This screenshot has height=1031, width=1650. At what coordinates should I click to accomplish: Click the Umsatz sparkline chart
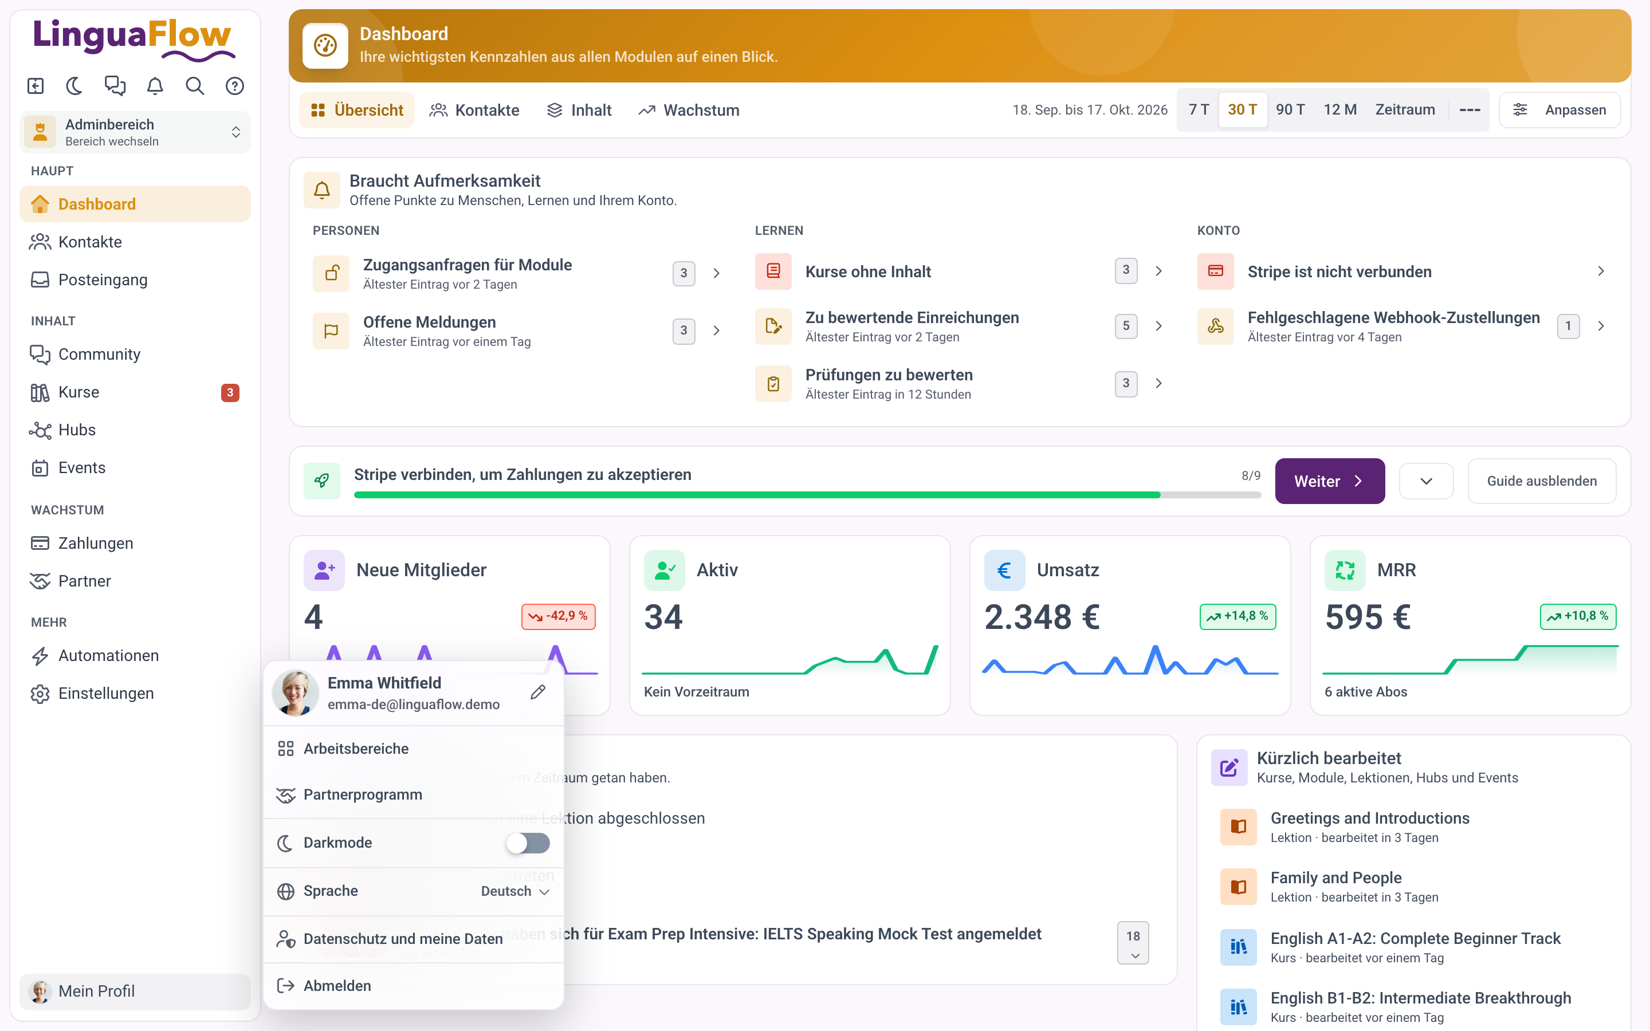click(1130, 660)
